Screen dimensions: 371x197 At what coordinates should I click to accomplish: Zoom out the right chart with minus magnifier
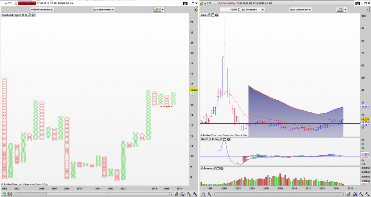[360, 194]
